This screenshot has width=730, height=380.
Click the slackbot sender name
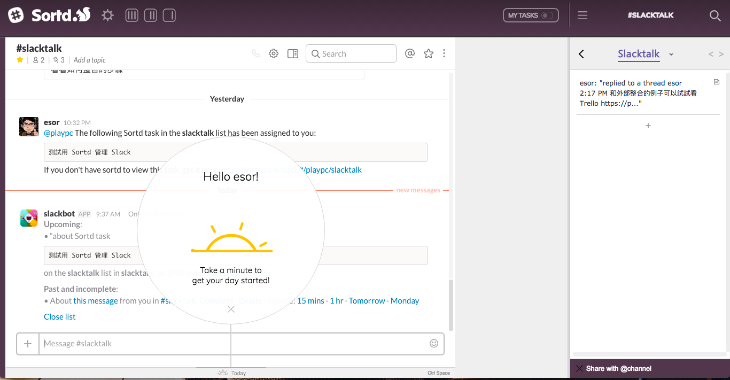point(59,214)
